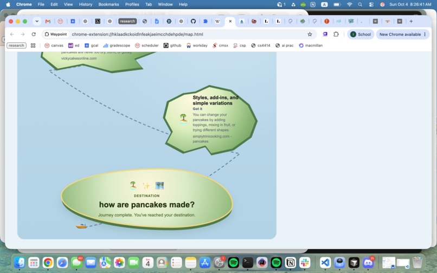
Task: Open Control Center in menu bar
Action: click(371, 4)
